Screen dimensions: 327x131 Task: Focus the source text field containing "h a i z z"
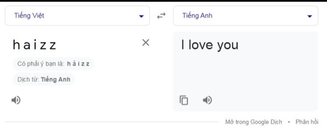pos(34,45)
